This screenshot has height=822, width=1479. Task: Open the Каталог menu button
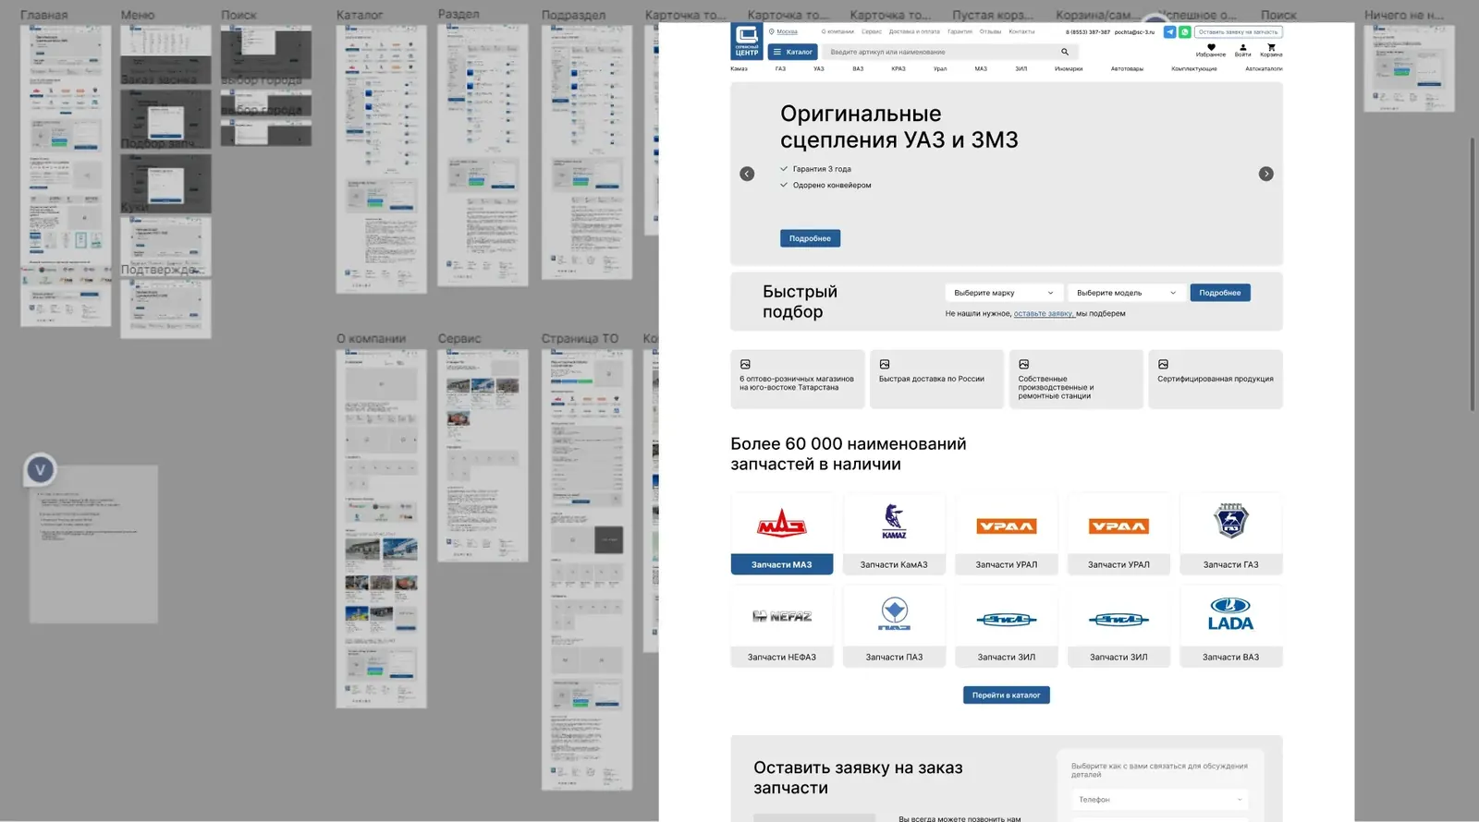point(793,52)
